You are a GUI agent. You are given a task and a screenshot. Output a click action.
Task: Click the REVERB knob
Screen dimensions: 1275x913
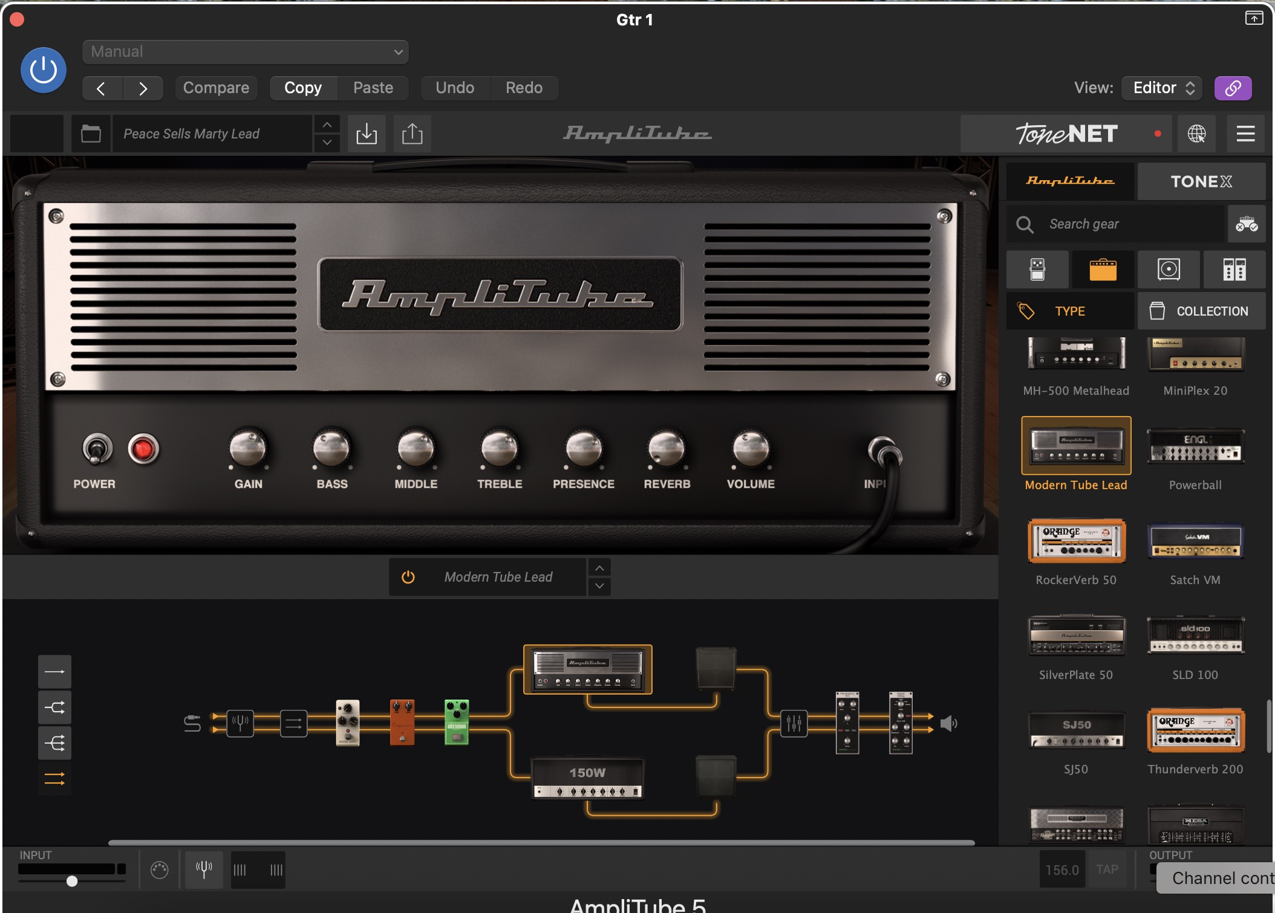667,448
